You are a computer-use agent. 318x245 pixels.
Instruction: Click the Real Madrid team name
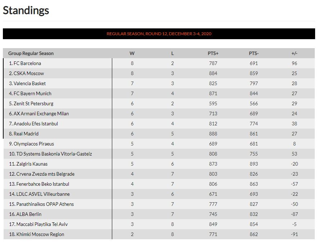(26, 134)
